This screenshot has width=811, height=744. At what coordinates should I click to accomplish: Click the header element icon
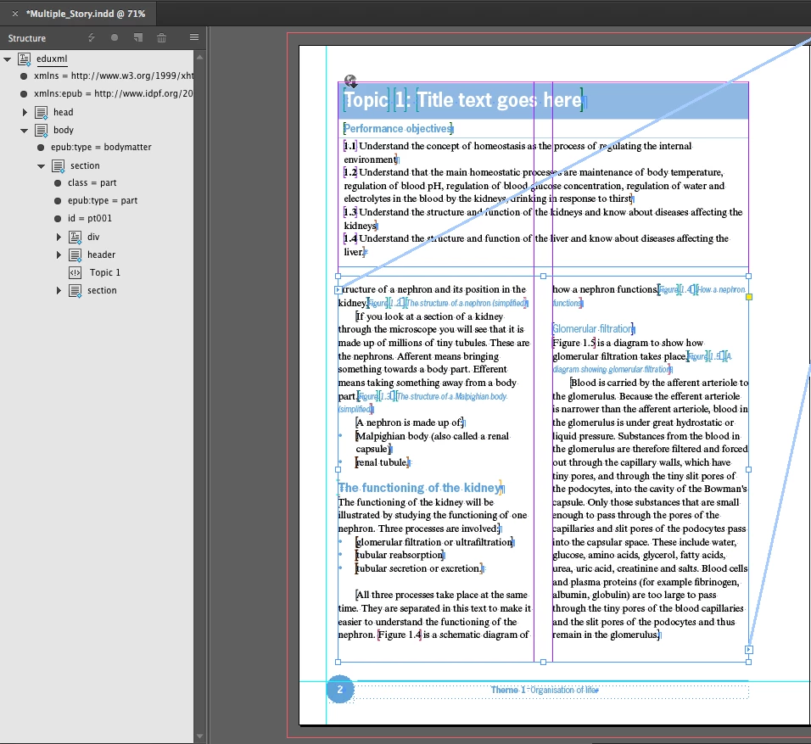tap(75, 255)
